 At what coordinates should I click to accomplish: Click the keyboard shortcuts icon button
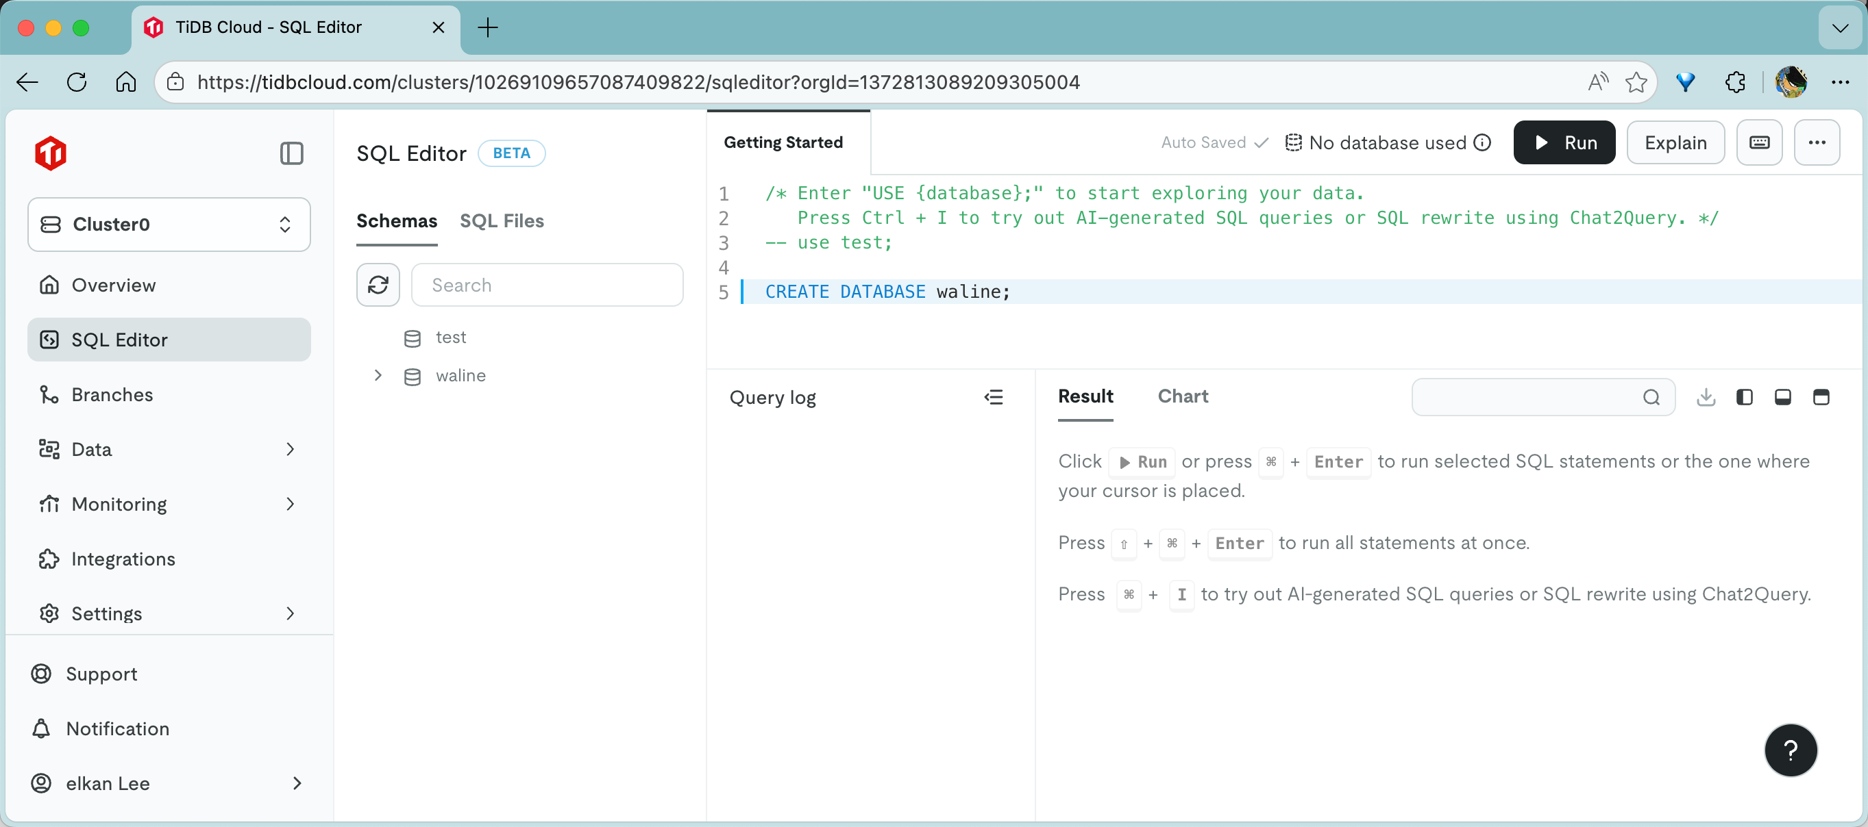point(1759,142)
